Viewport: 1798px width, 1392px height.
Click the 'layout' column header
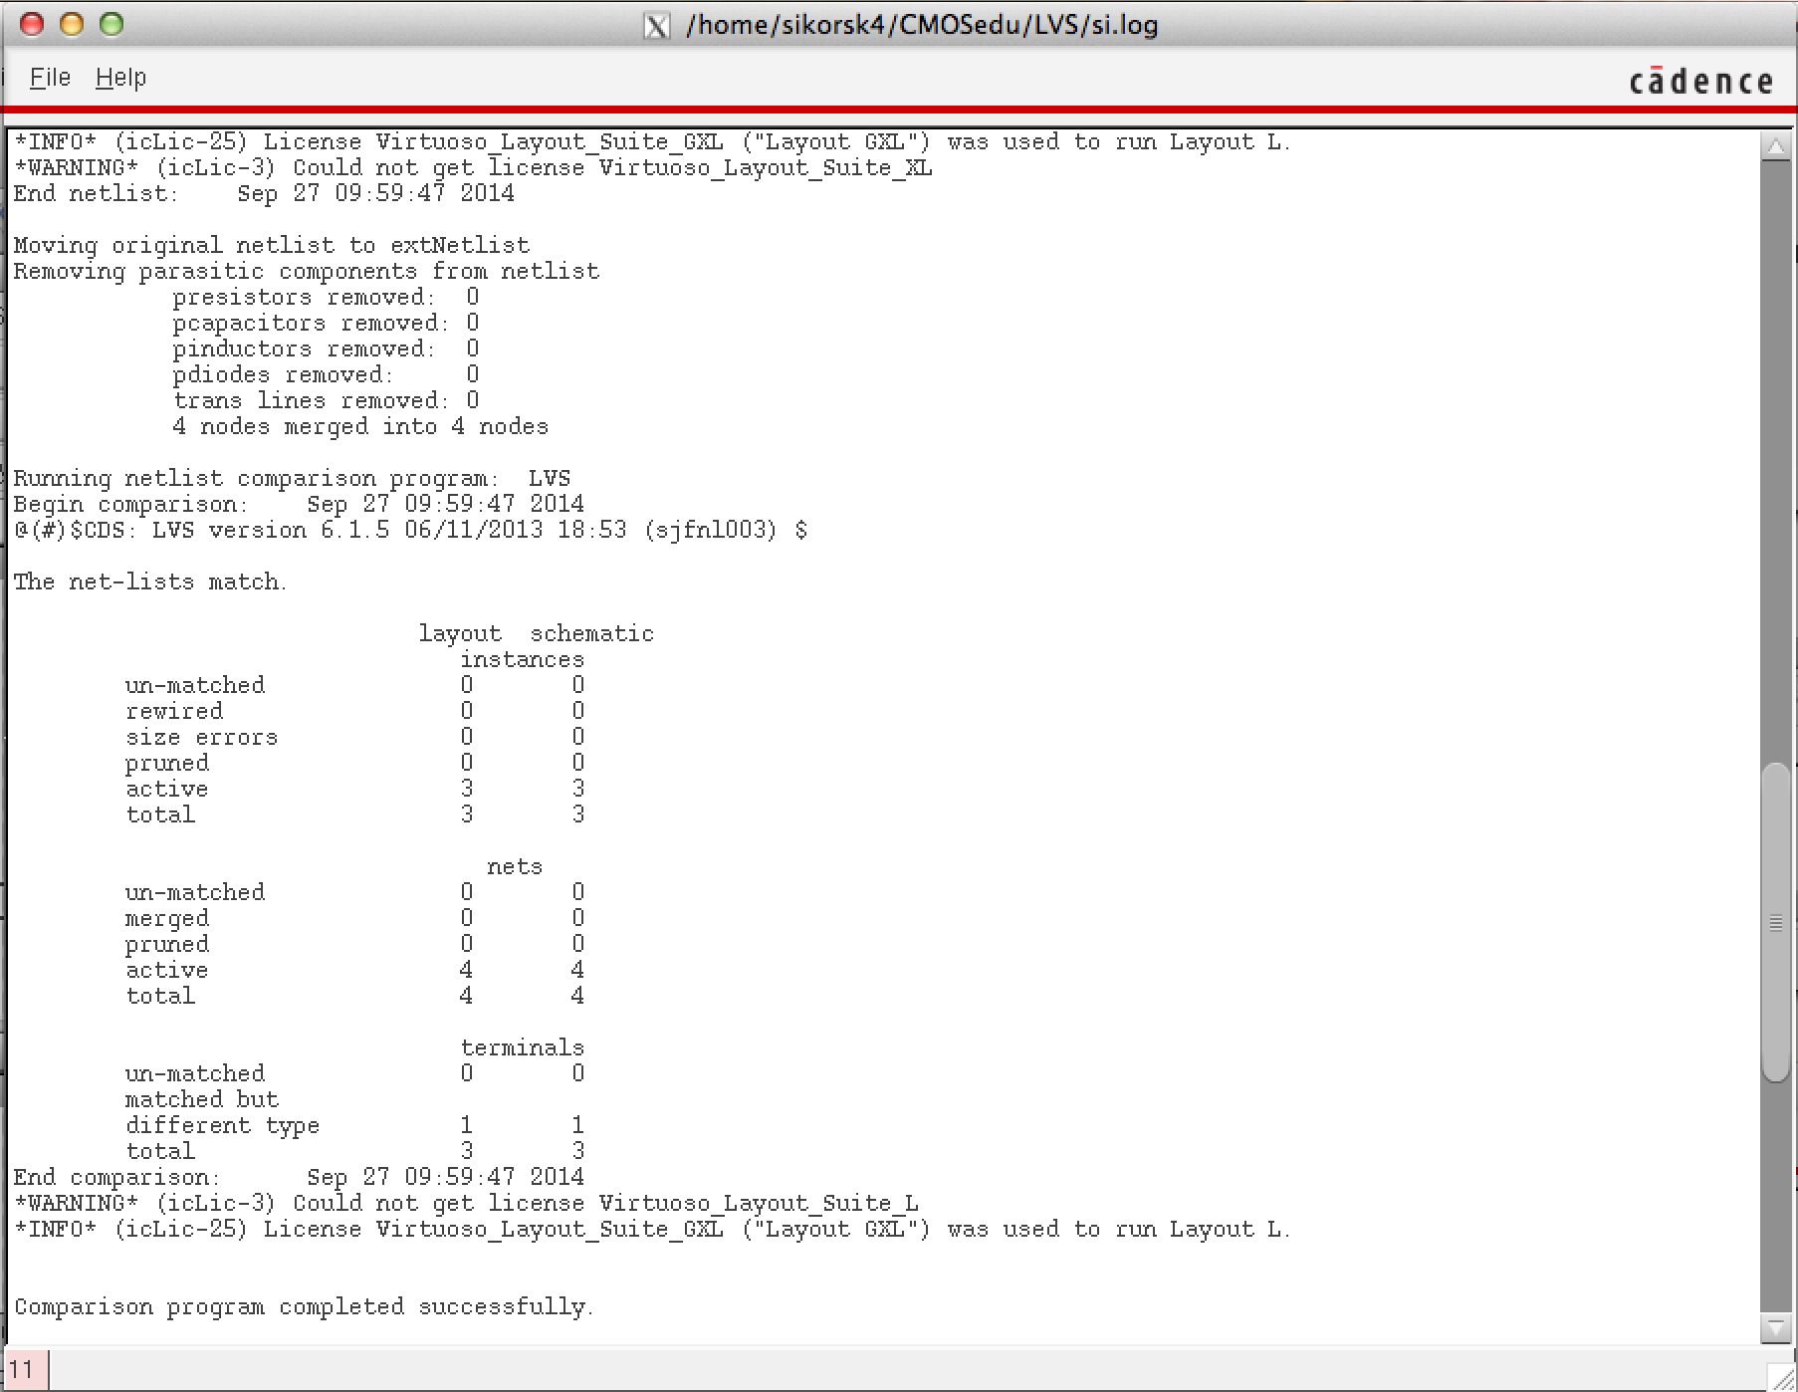(460, 633)
